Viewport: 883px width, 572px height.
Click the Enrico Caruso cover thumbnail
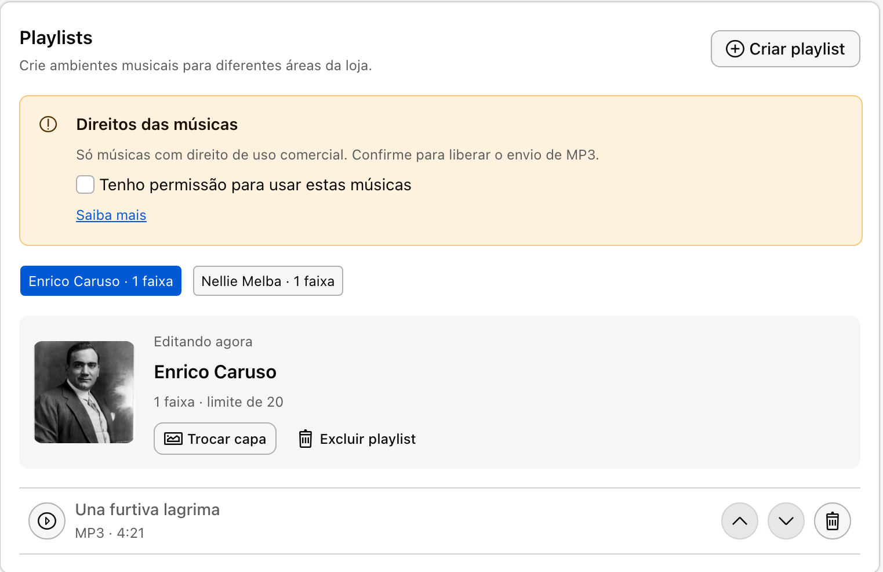pyautogui.click(x=84, y=392)
